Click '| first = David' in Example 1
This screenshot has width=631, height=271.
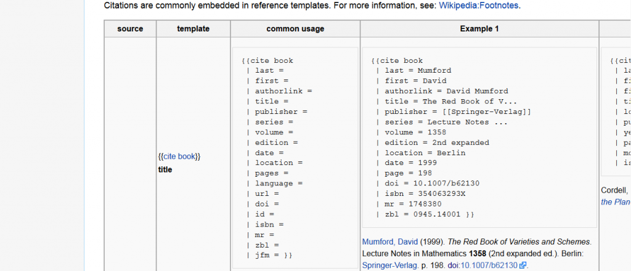click(x=411, y=81)
